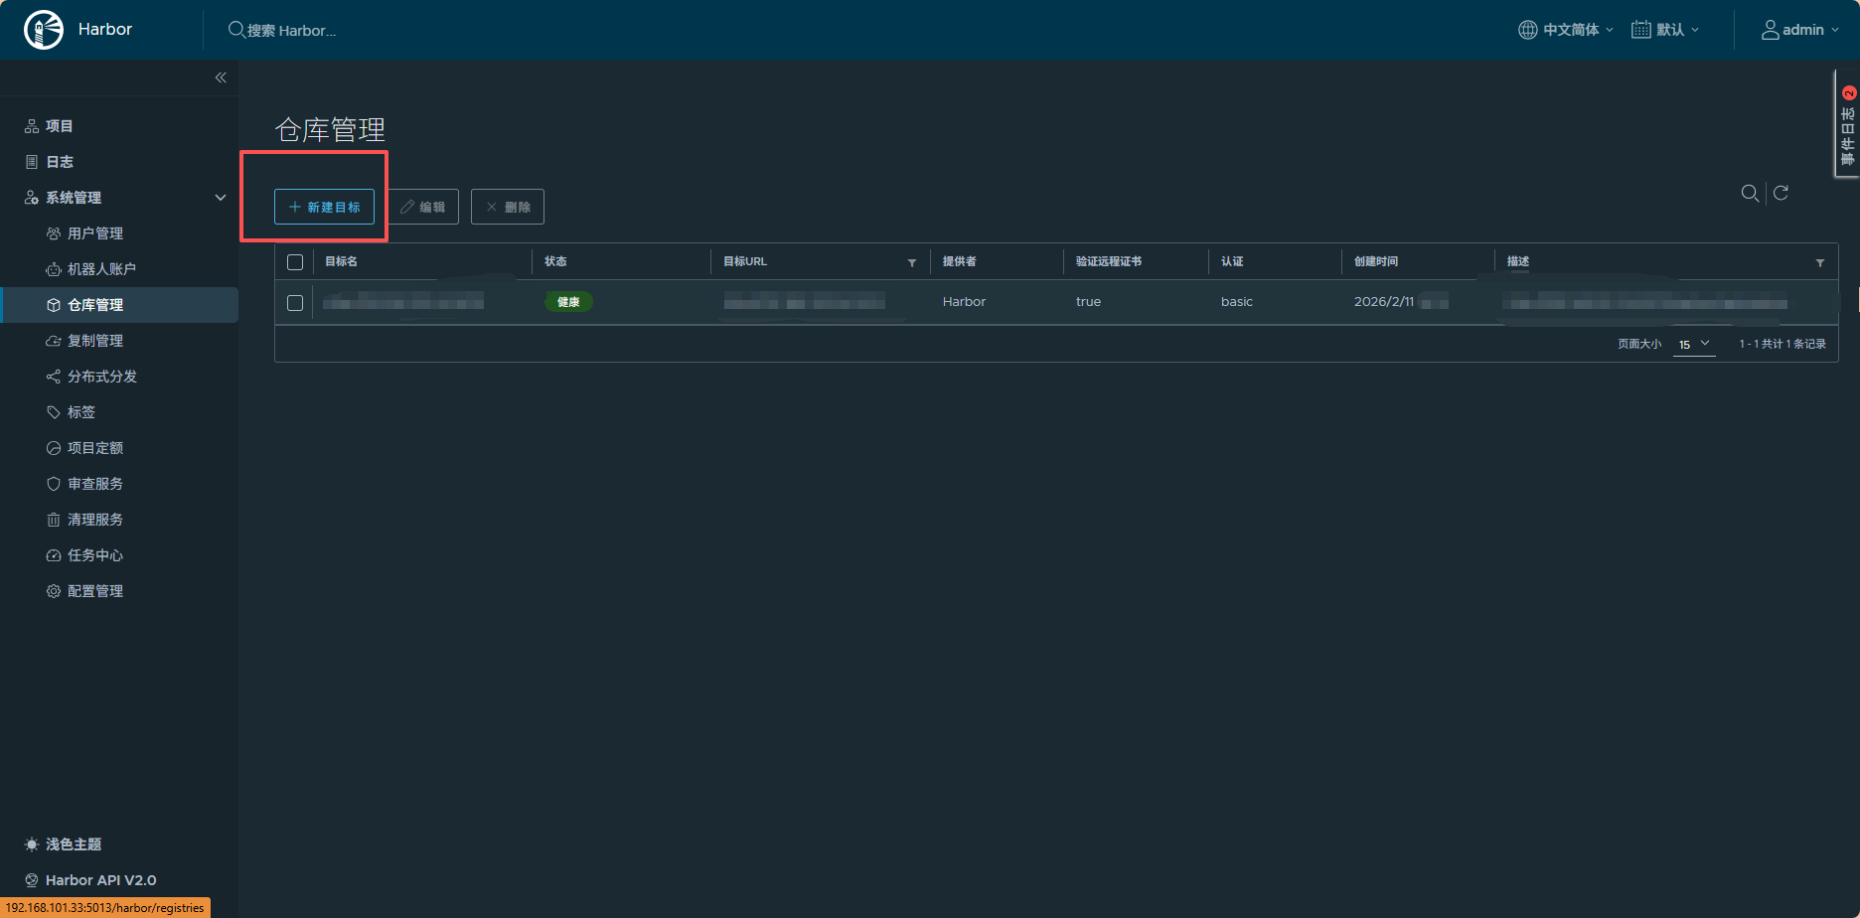The height and width of the screenshot is (918, 1860).
Task: Collapse the sidebar with double-chevron icon
Action: pos(221,77)
